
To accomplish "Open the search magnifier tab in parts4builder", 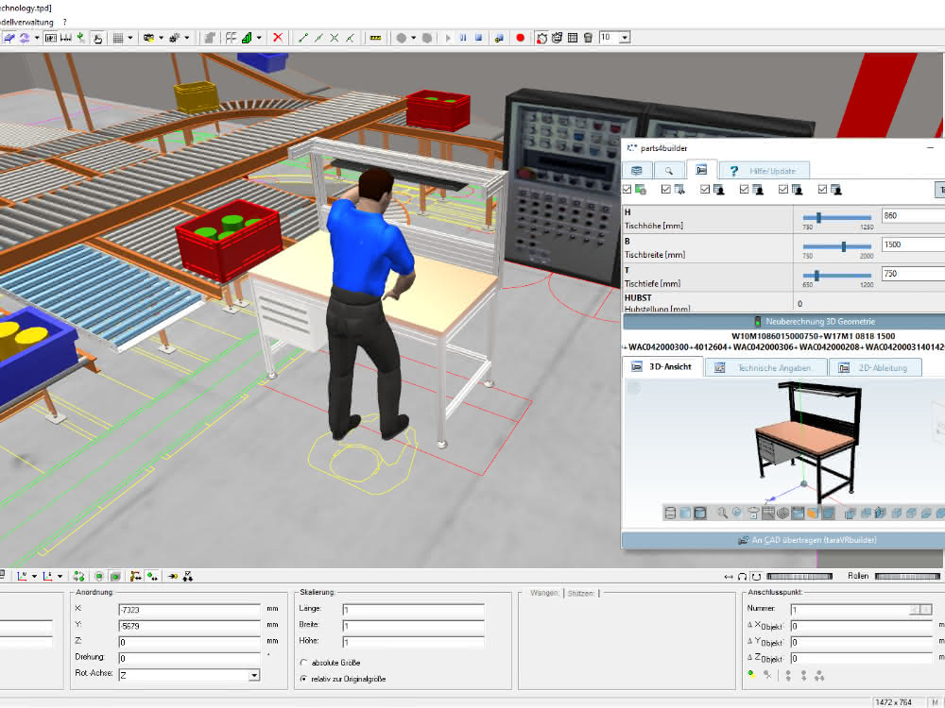I will [668, 170].
